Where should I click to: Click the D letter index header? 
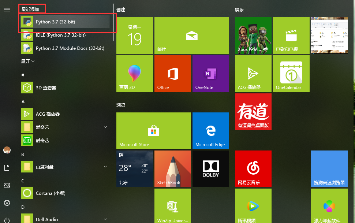pyautogui.click(x=23, y=207)
